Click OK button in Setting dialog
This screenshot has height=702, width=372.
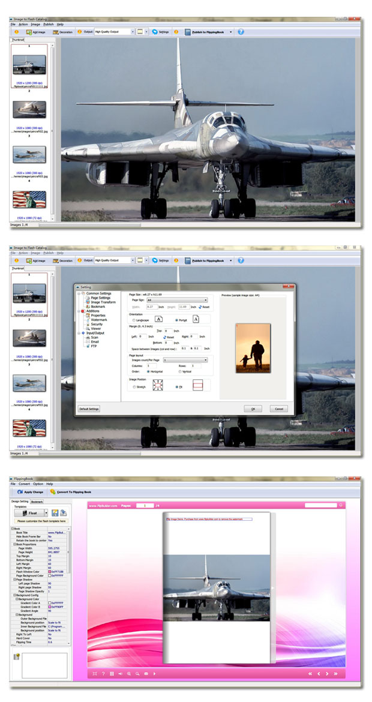tap(253, 409)
